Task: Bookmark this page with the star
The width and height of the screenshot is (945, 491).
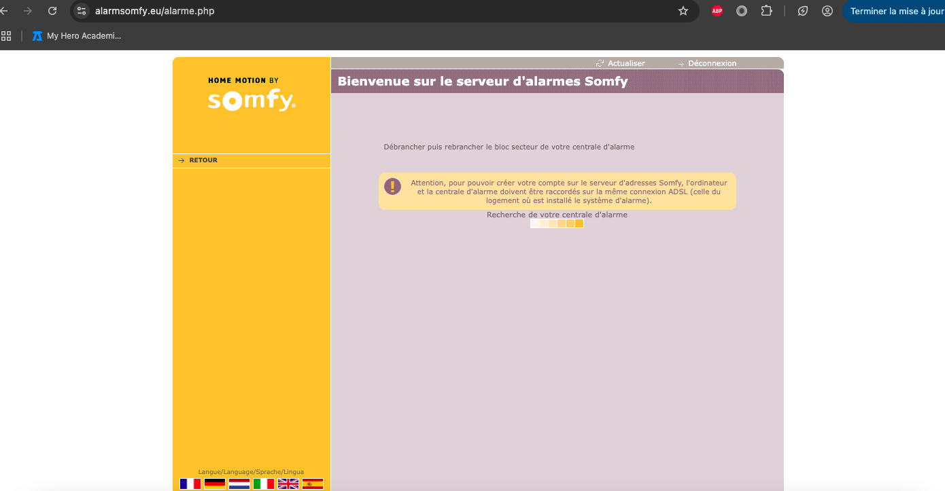Action: 683,11
